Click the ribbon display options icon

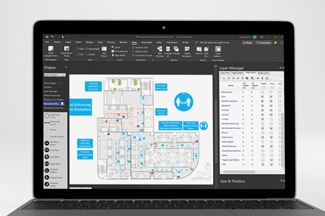(262, 37)
